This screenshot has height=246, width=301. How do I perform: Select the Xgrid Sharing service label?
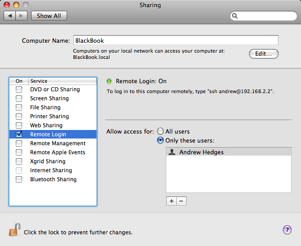coord(48,161)
